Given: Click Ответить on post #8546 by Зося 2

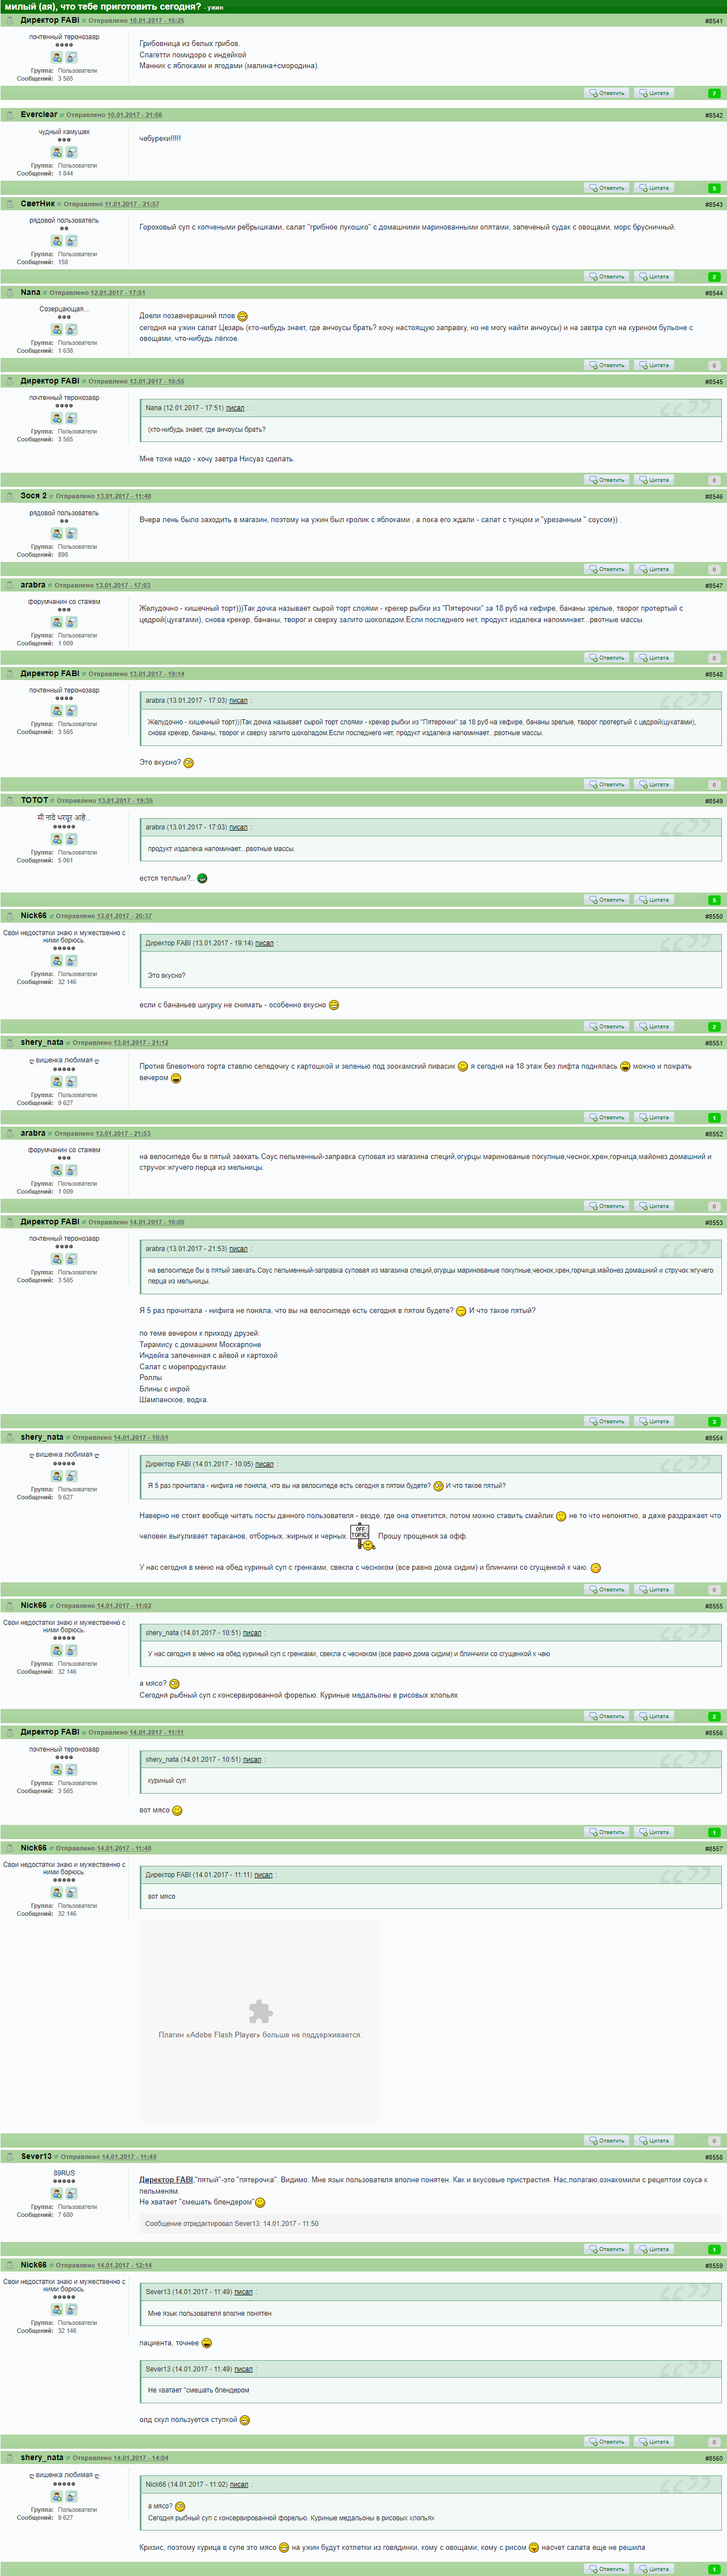Looking at the screenshot, I should pyautogui.click(x=607, y=569).
